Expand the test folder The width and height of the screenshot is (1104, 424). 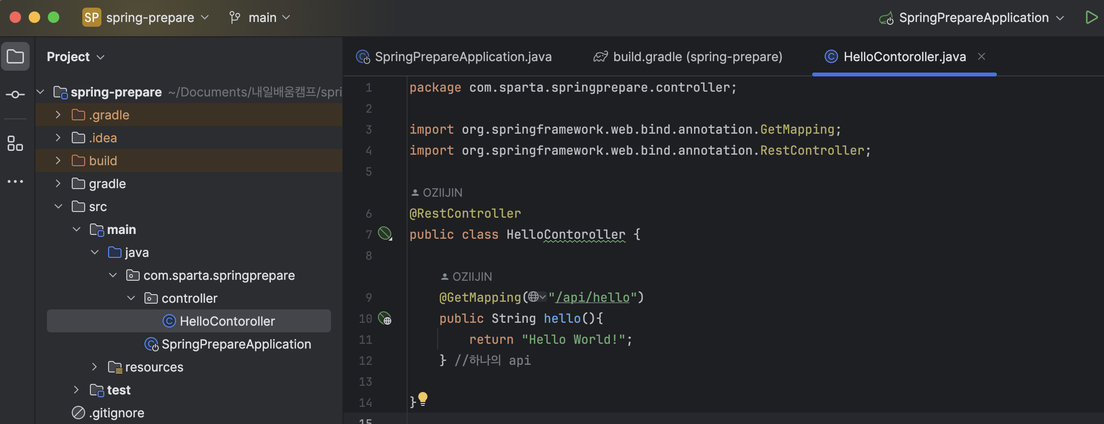[x=76, y=390]
